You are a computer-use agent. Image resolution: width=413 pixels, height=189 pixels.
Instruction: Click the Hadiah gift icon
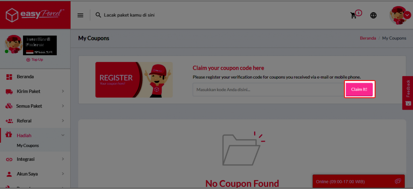point(9,135)
